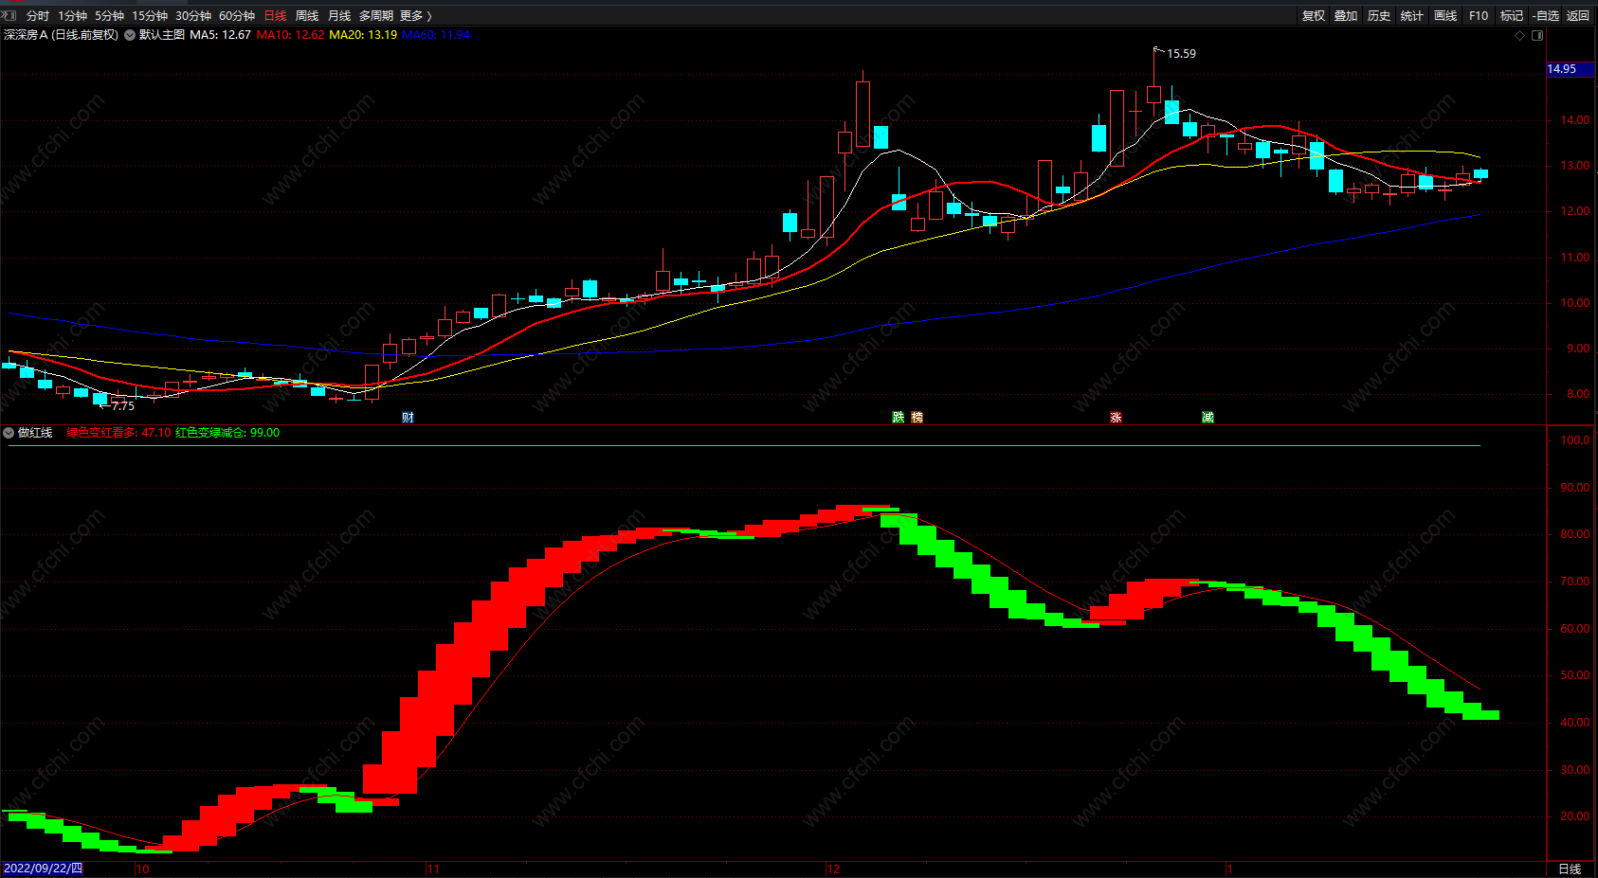Click the 跌 event marker under the chart
The height and width of the screenshot is (878, 1598).
point(899,417)
